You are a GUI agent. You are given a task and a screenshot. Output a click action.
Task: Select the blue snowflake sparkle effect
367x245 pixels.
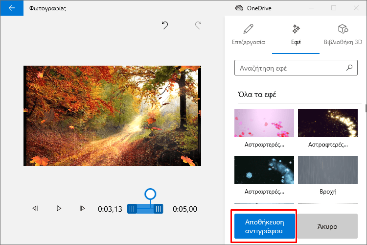tap(264, 170)
